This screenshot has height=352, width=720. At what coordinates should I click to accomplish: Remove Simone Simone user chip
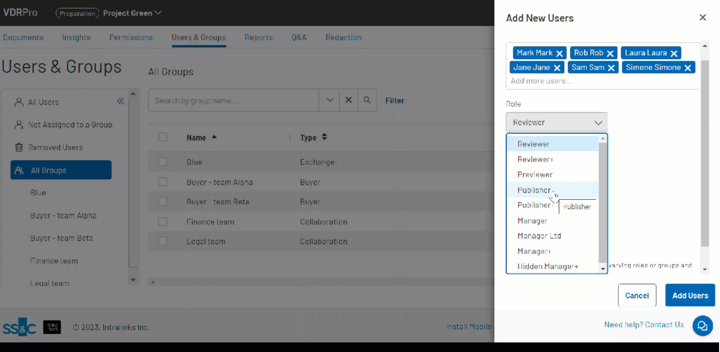tap(687, 68)
